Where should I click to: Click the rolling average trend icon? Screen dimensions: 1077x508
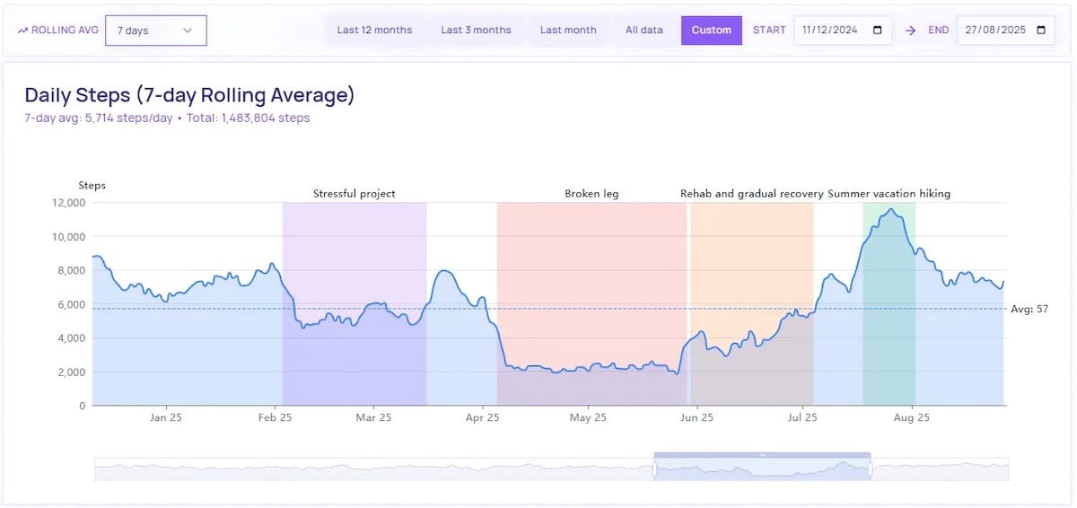point(22,31)
